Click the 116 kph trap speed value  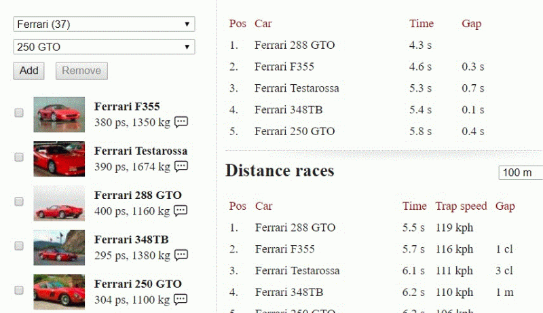(x=454, y=249)
